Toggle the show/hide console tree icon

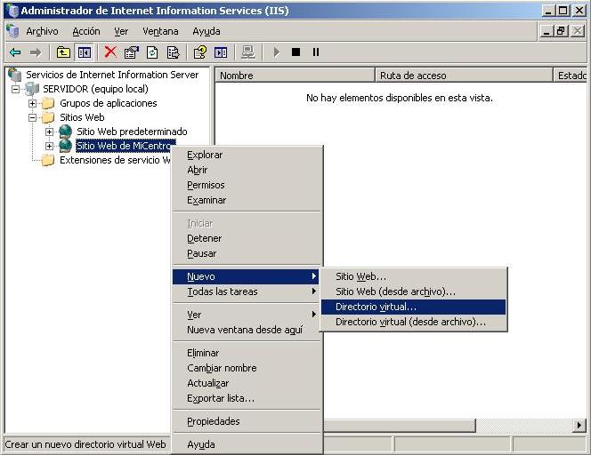(84, 52)
